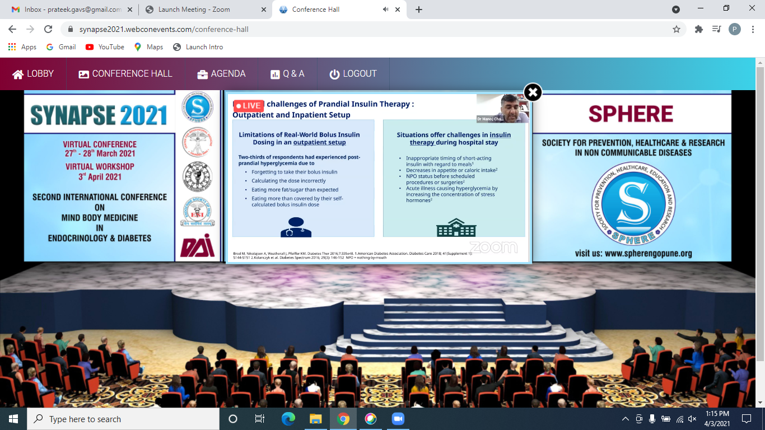765x430 pixels.
Task: Open the Q & A section
Action: click(x=287, y=74)
